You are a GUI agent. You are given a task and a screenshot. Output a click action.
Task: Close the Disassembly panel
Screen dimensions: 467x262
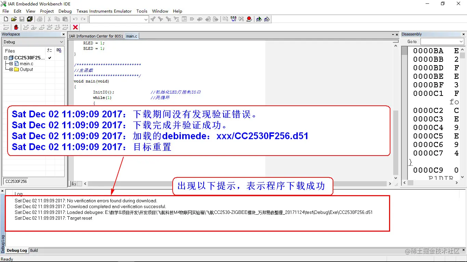pyautogui.click(x=463, y=34)
